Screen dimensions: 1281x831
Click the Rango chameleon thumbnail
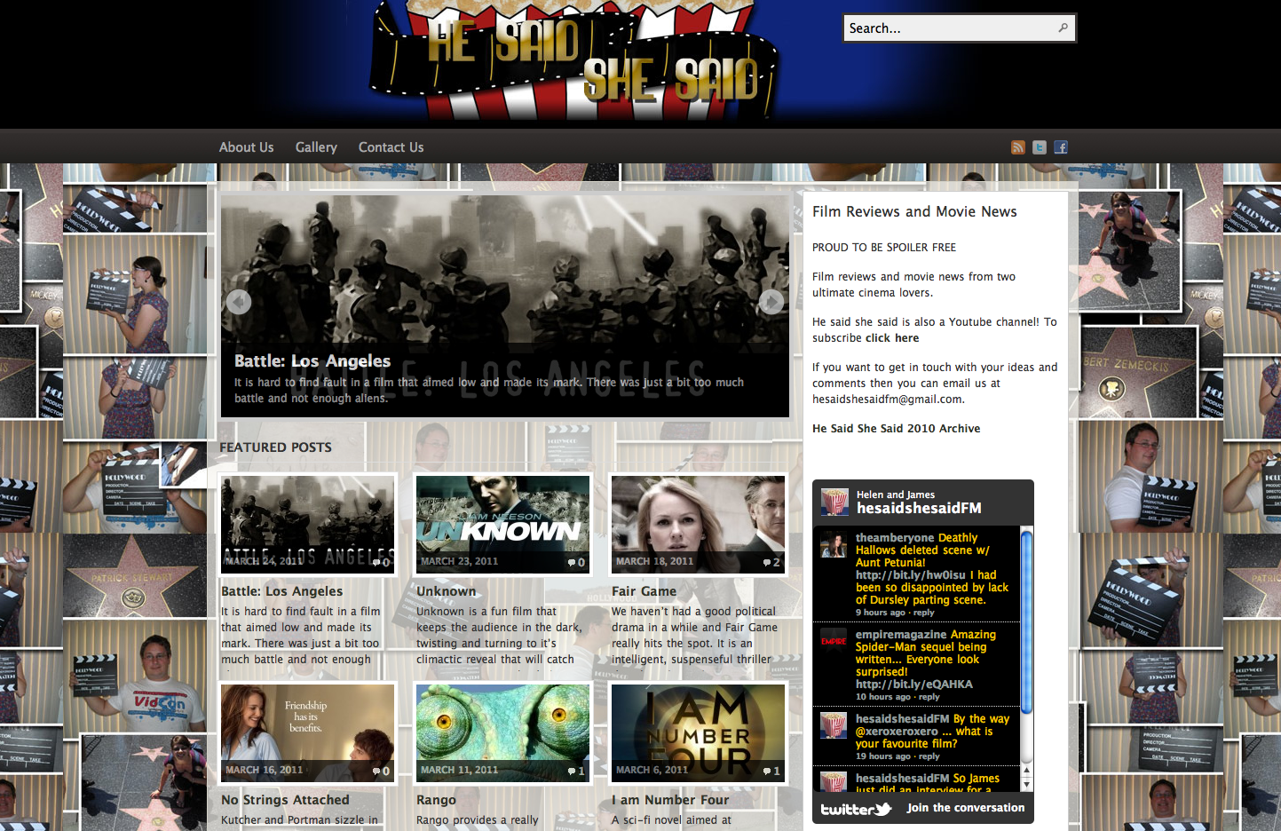click(x=502, y=732)
